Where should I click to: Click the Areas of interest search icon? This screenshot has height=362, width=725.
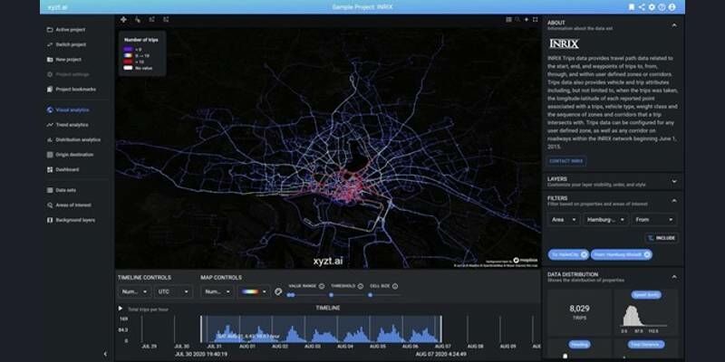(50, 205)
